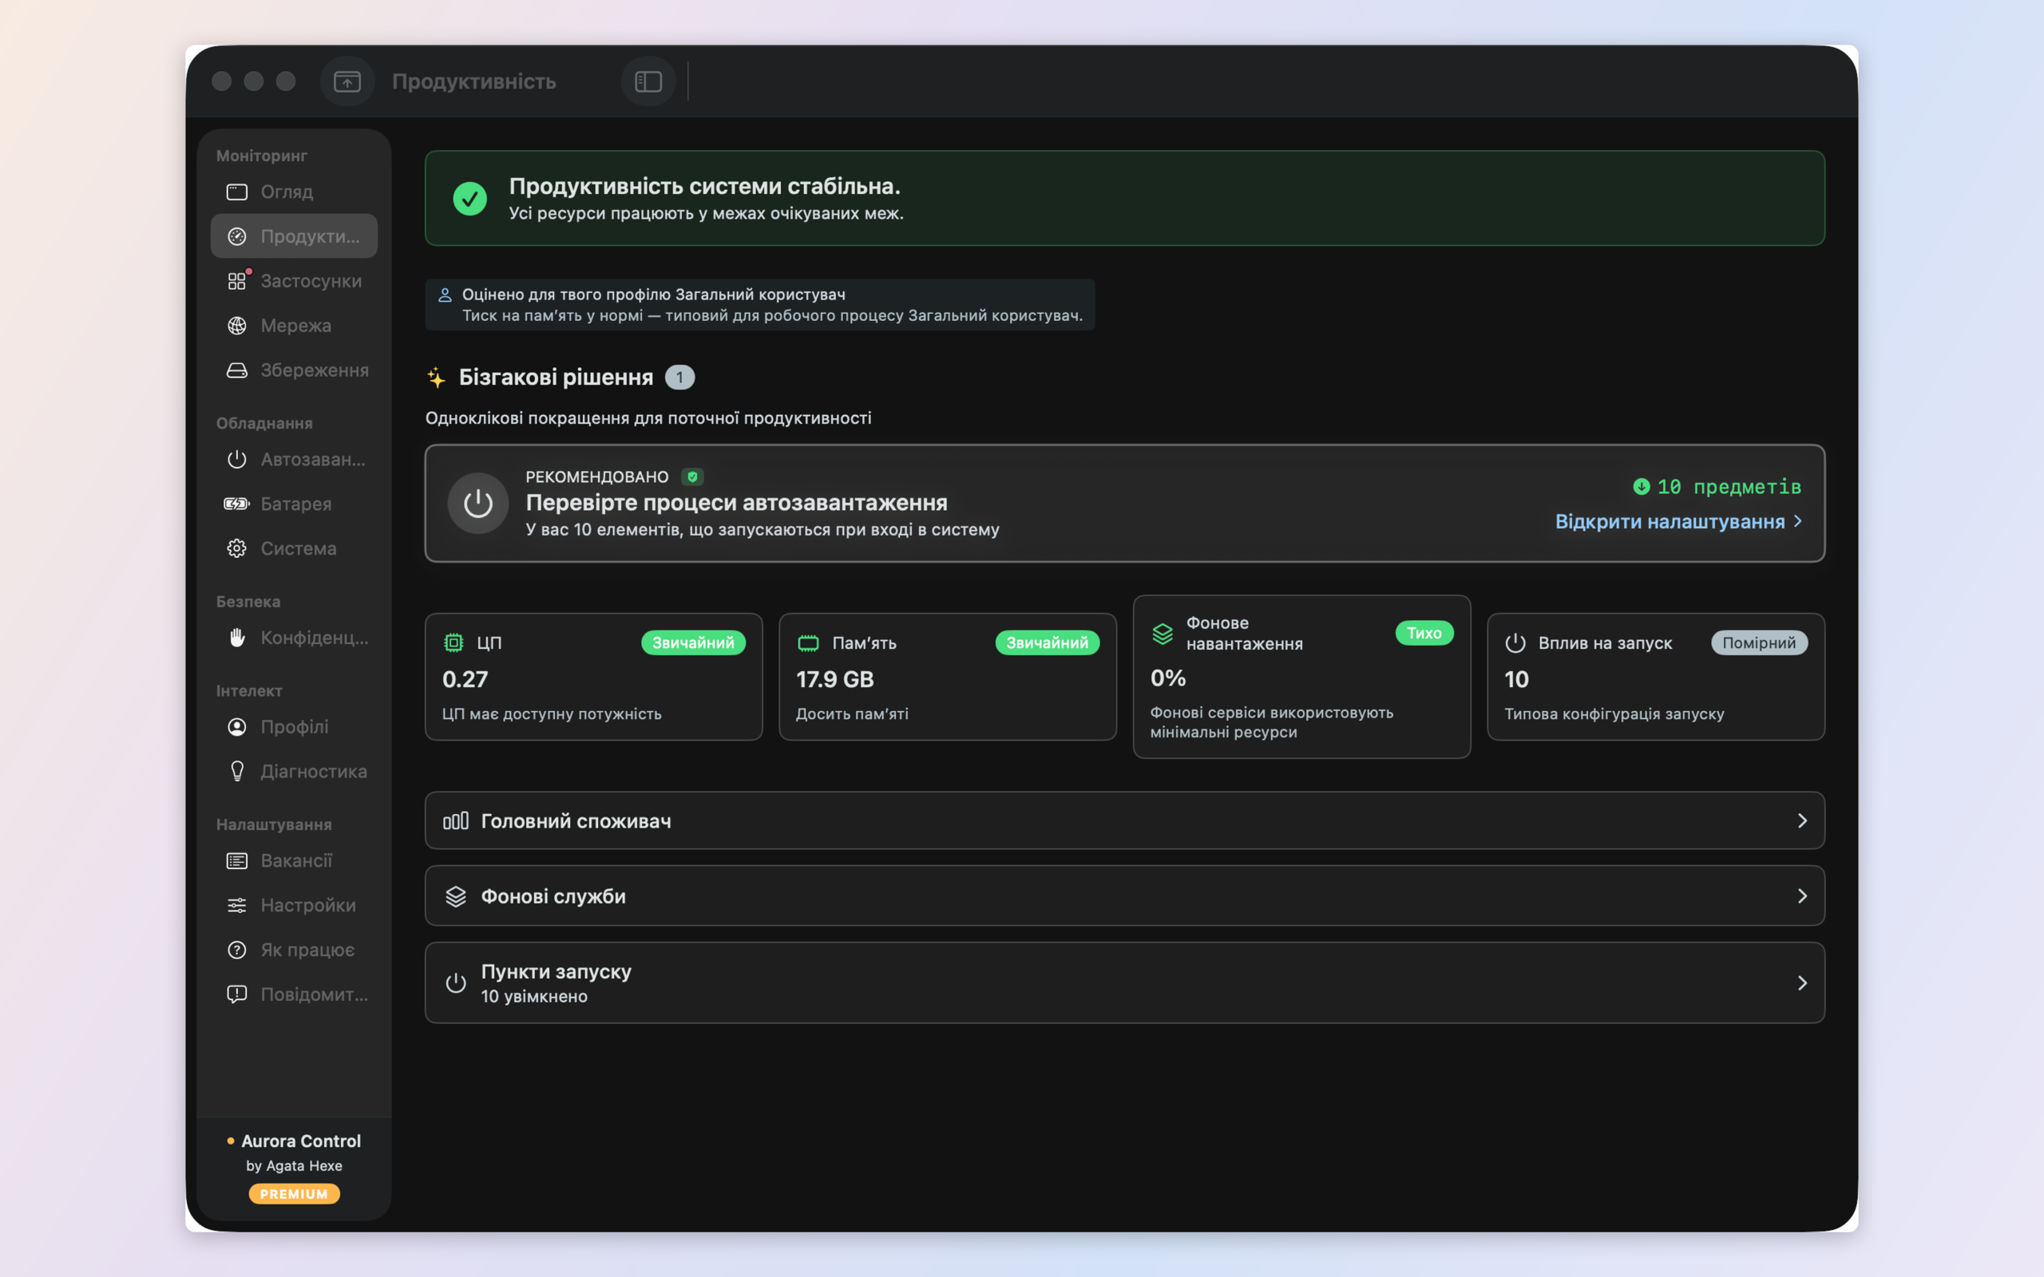Click the ЦП processor chip icon
Image resolution: width=2044 pixels, height=1277 pixels.
(454, 642)
